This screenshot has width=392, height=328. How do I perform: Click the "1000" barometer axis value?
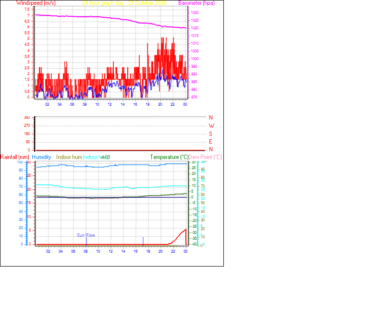click(195, 59)
